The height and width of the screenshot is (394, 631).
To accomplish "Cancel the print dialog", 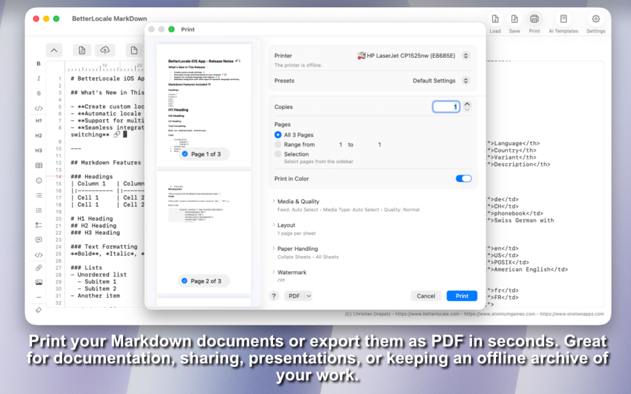I will click(426, 296).
